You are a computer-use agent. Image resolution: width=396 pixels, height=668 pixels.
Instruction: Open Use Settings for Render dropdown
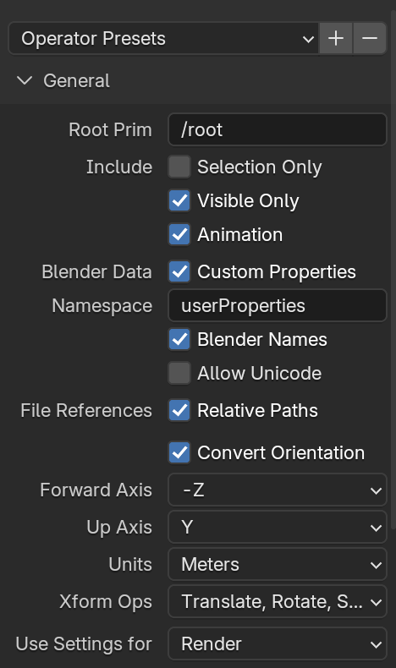pyautogui.click(x=278, y=643)
